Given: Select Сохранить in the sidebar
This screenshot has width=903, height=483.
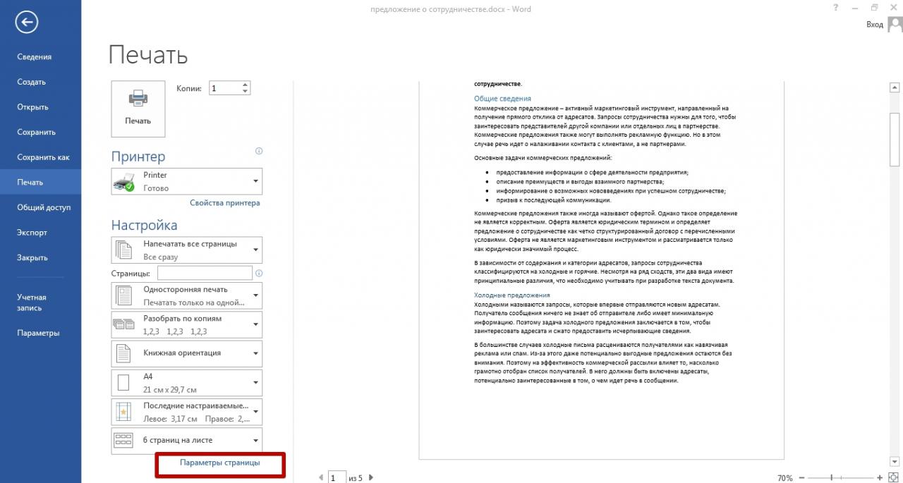Looking at the screenshot, I should 40,132.
